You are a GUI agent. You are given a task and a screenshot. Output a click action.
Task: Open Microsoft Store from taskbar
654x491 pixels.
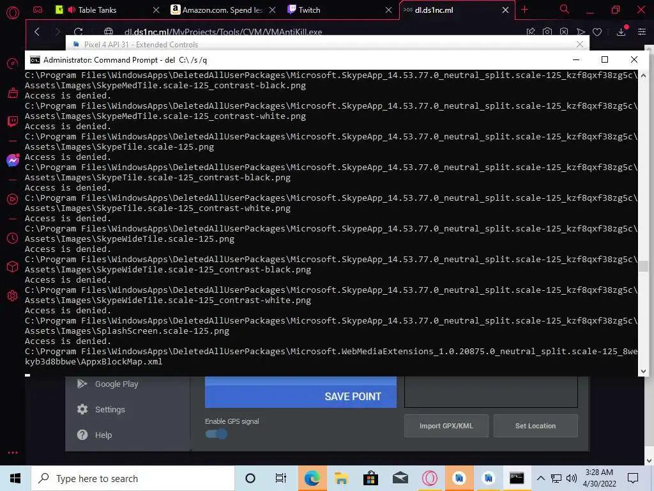[370, 478]
